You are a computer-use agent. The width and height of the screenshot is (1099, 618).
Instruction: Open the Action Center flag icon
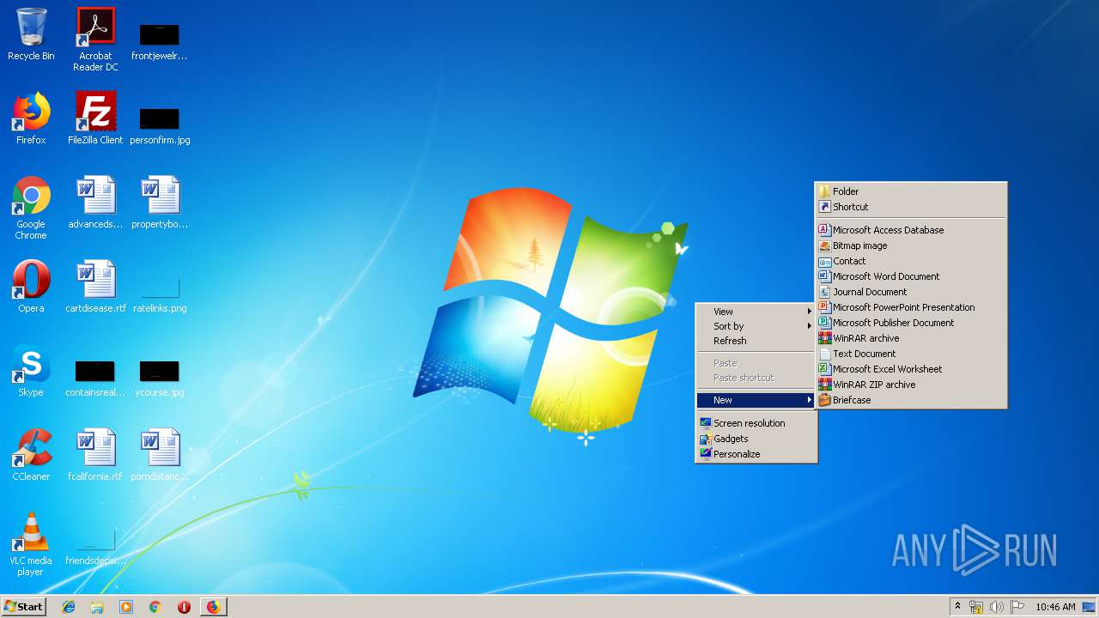click(1017, 607)
